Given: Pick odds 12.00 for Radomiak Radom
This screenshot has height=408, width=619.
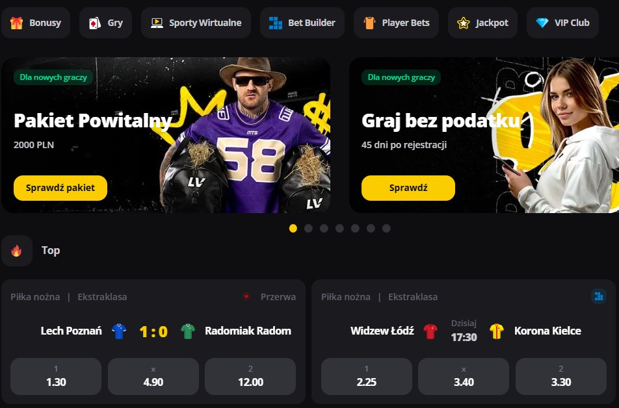Looking at the screenshot, I should coord(250,376).
